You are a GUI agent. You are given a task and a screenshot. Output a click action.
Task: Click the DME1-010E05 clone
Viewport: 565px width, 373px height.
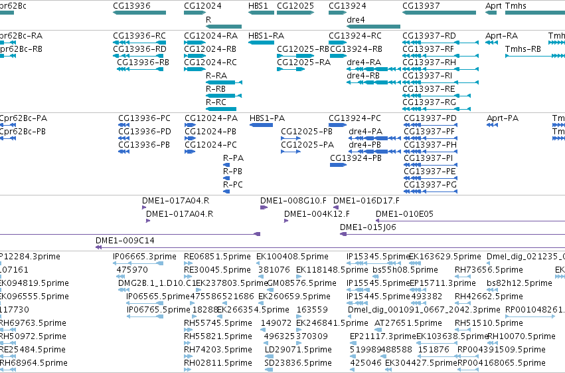click(404, 214)
